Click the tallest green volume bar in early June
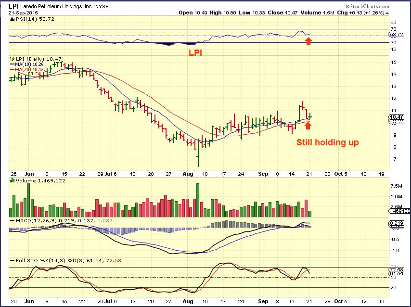 [28, 200]
